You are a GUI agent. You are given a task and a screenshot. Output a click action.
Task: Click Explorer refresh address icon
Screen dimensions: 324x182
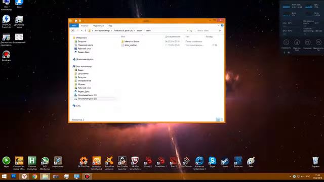click(x=191, y=31)
